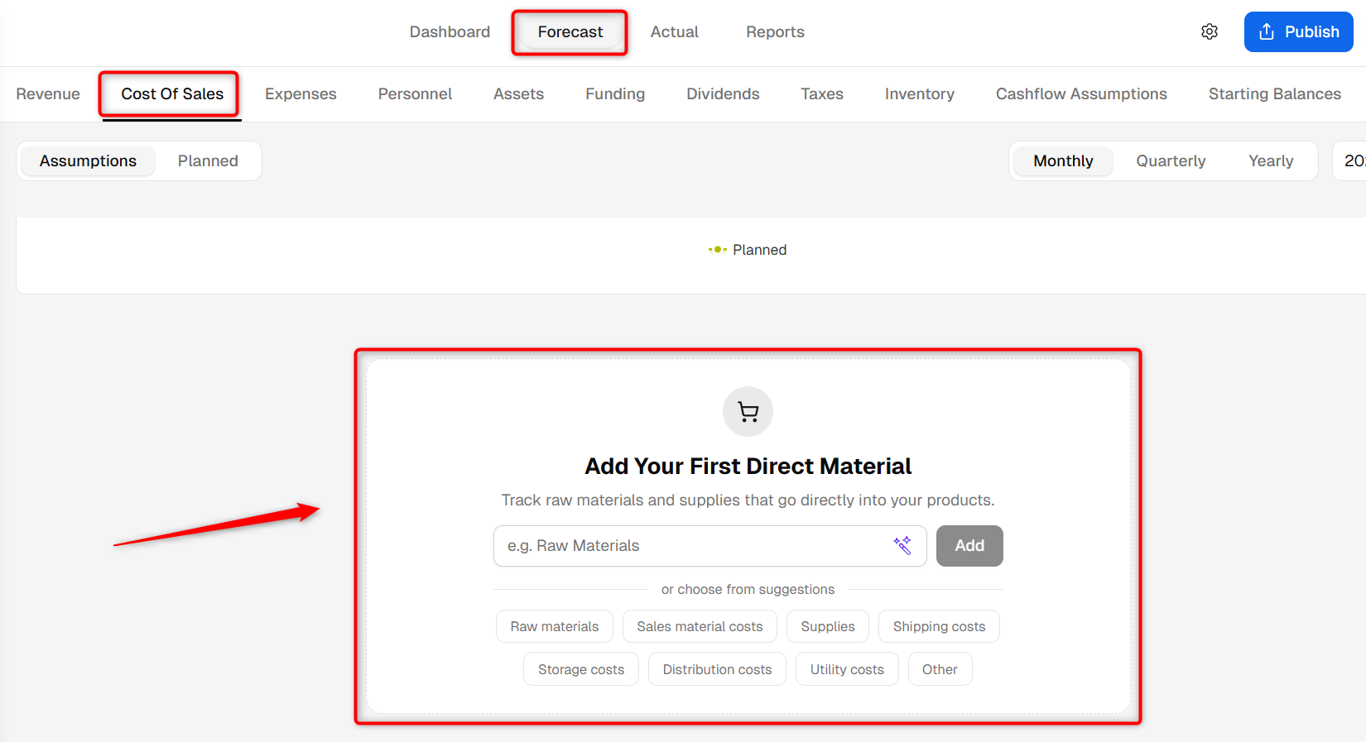Viewport: 1366px width, 742px height.
Task: Select the Revenue section
Action: [x=48, y=93]
